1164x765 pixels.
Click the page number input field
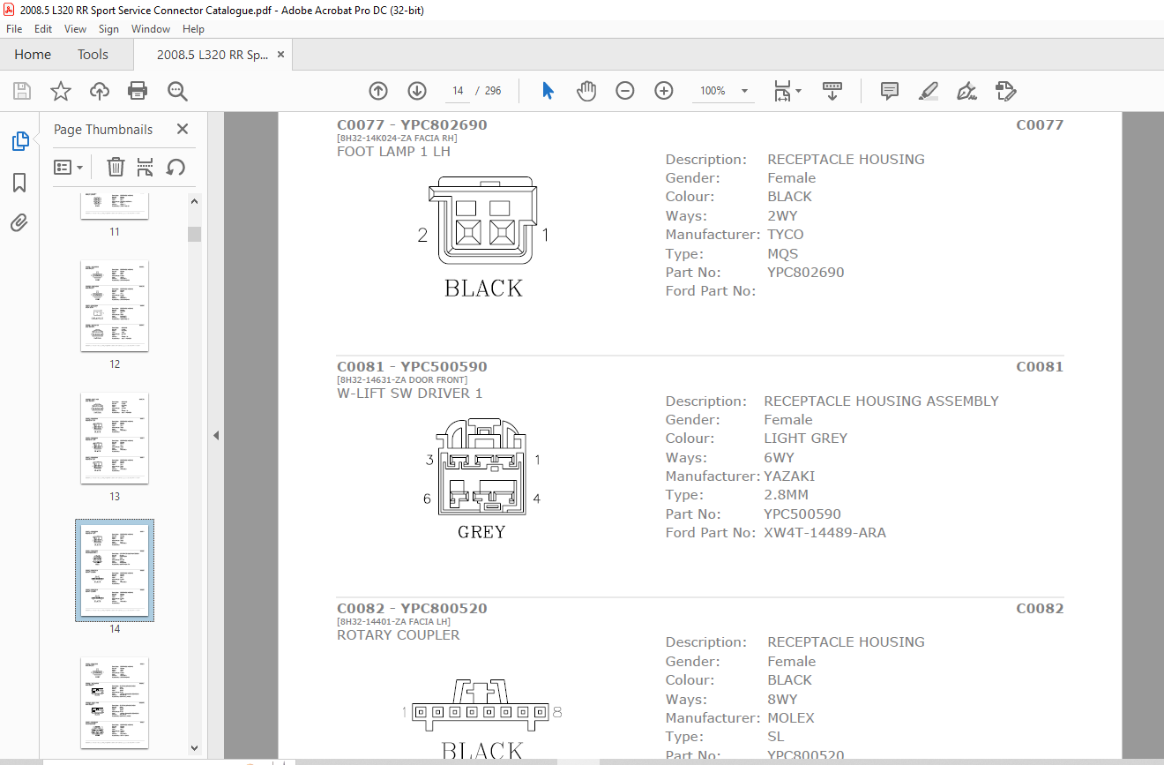click(458, 91)
